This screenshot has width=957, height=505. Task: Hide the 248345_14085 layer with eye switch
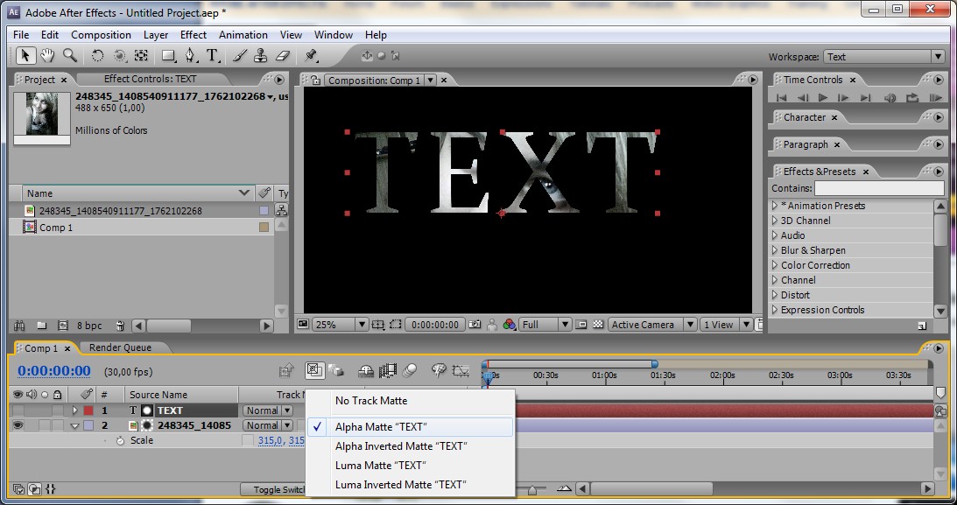click(x=18, y=425)
